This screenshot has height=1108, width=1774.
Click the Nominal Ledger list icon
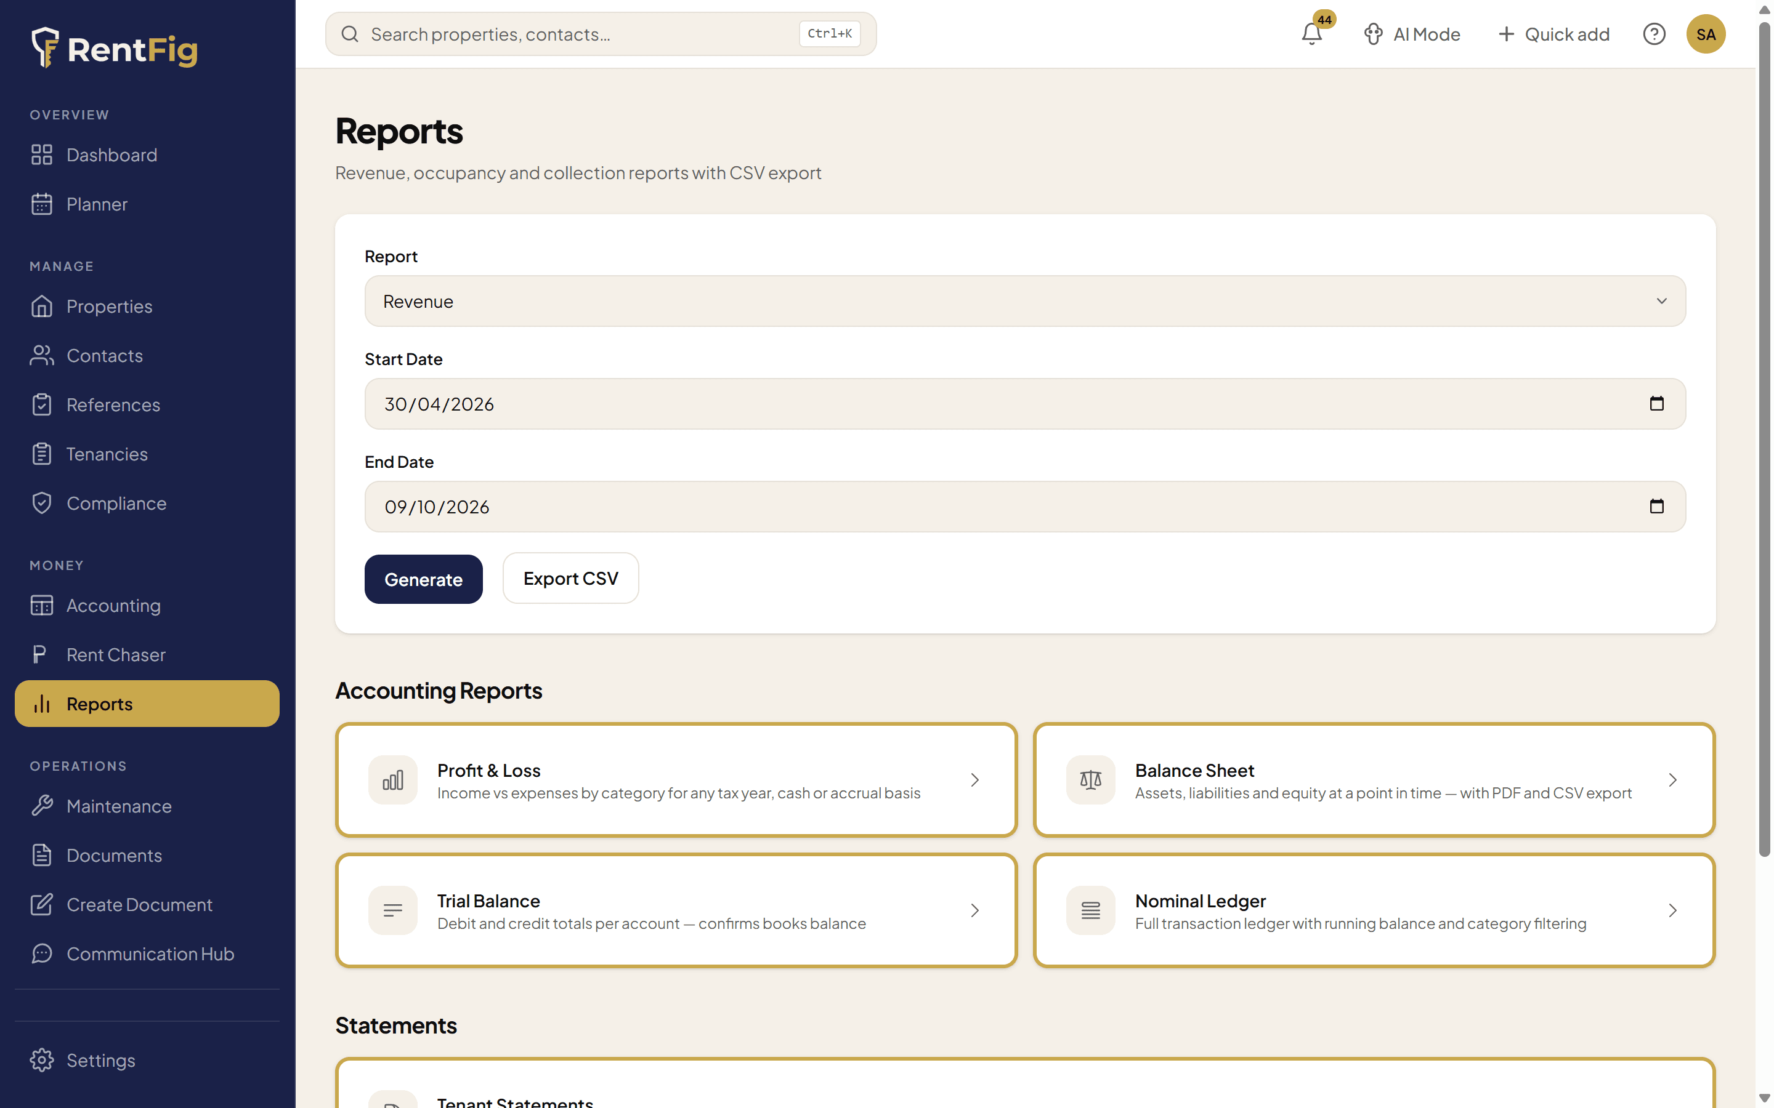[1091, 910]
